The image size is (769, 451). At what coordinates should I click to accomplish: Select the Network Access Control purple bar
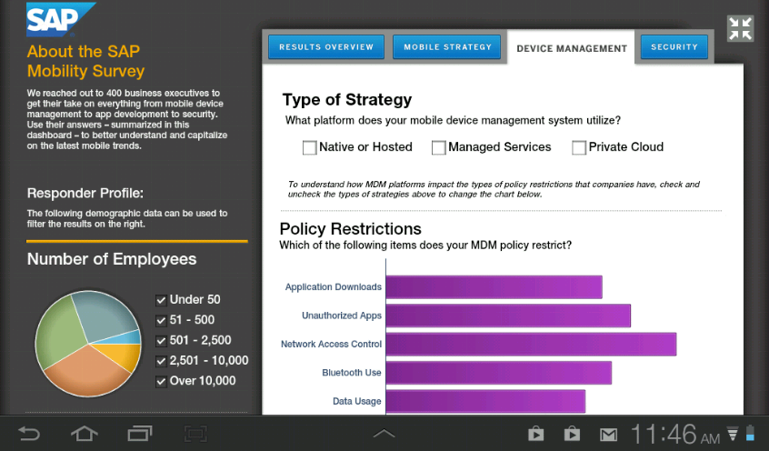pyautogui.click(x=531, y=344)
